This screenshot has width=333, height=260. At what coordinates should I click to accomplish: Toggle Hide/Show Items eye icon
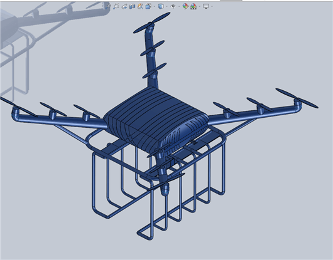173,6
